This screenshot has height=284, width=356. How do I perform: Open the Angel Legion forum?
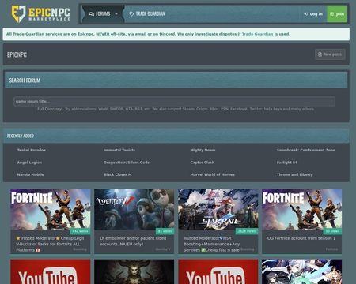[x=29, y=163]
